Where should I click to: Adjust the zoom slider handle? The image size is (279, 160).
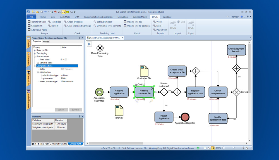[234, 148]
